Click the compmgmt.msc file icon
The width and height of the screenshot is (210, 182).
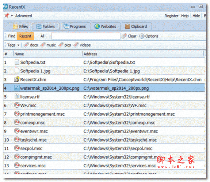pos(17,157)
